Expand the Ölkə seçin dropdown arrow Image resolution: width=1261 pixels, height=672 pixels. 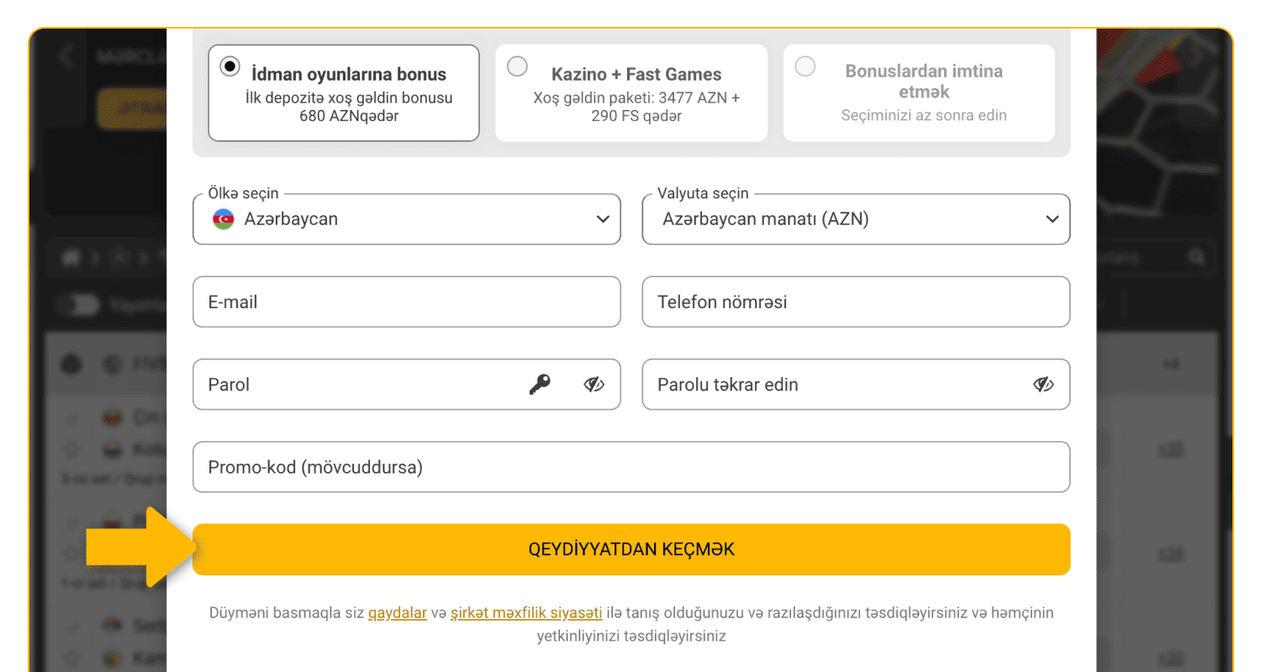[x=603, y=219]
